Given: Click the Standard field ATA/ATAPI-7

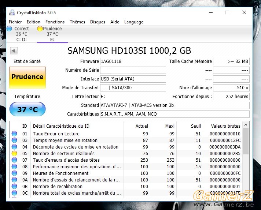Looking at the screenshot, I should click(x=174, y=105).
